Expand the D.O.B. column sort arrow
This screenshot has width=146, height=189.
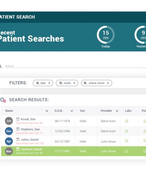[x=72, y=111]
